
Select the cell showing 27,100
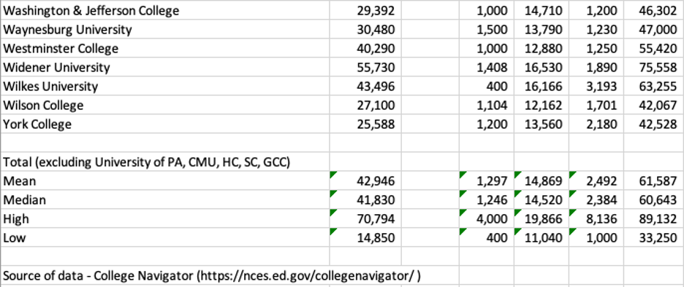pyautogui.click(x=365, y=105)
